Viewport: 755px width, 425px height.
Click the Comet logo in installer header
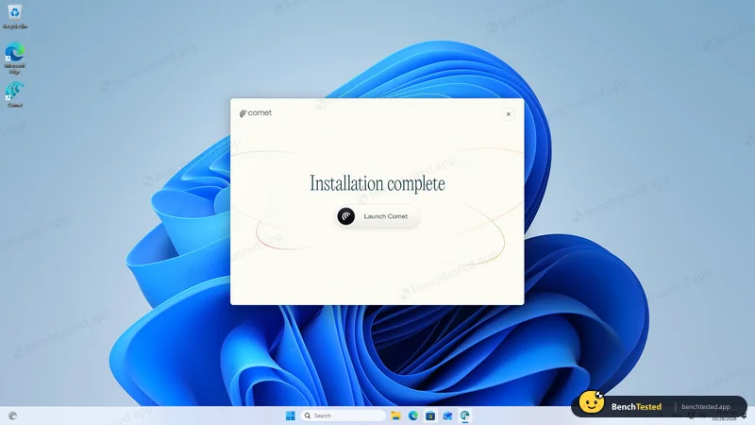[x=256, y=113]
